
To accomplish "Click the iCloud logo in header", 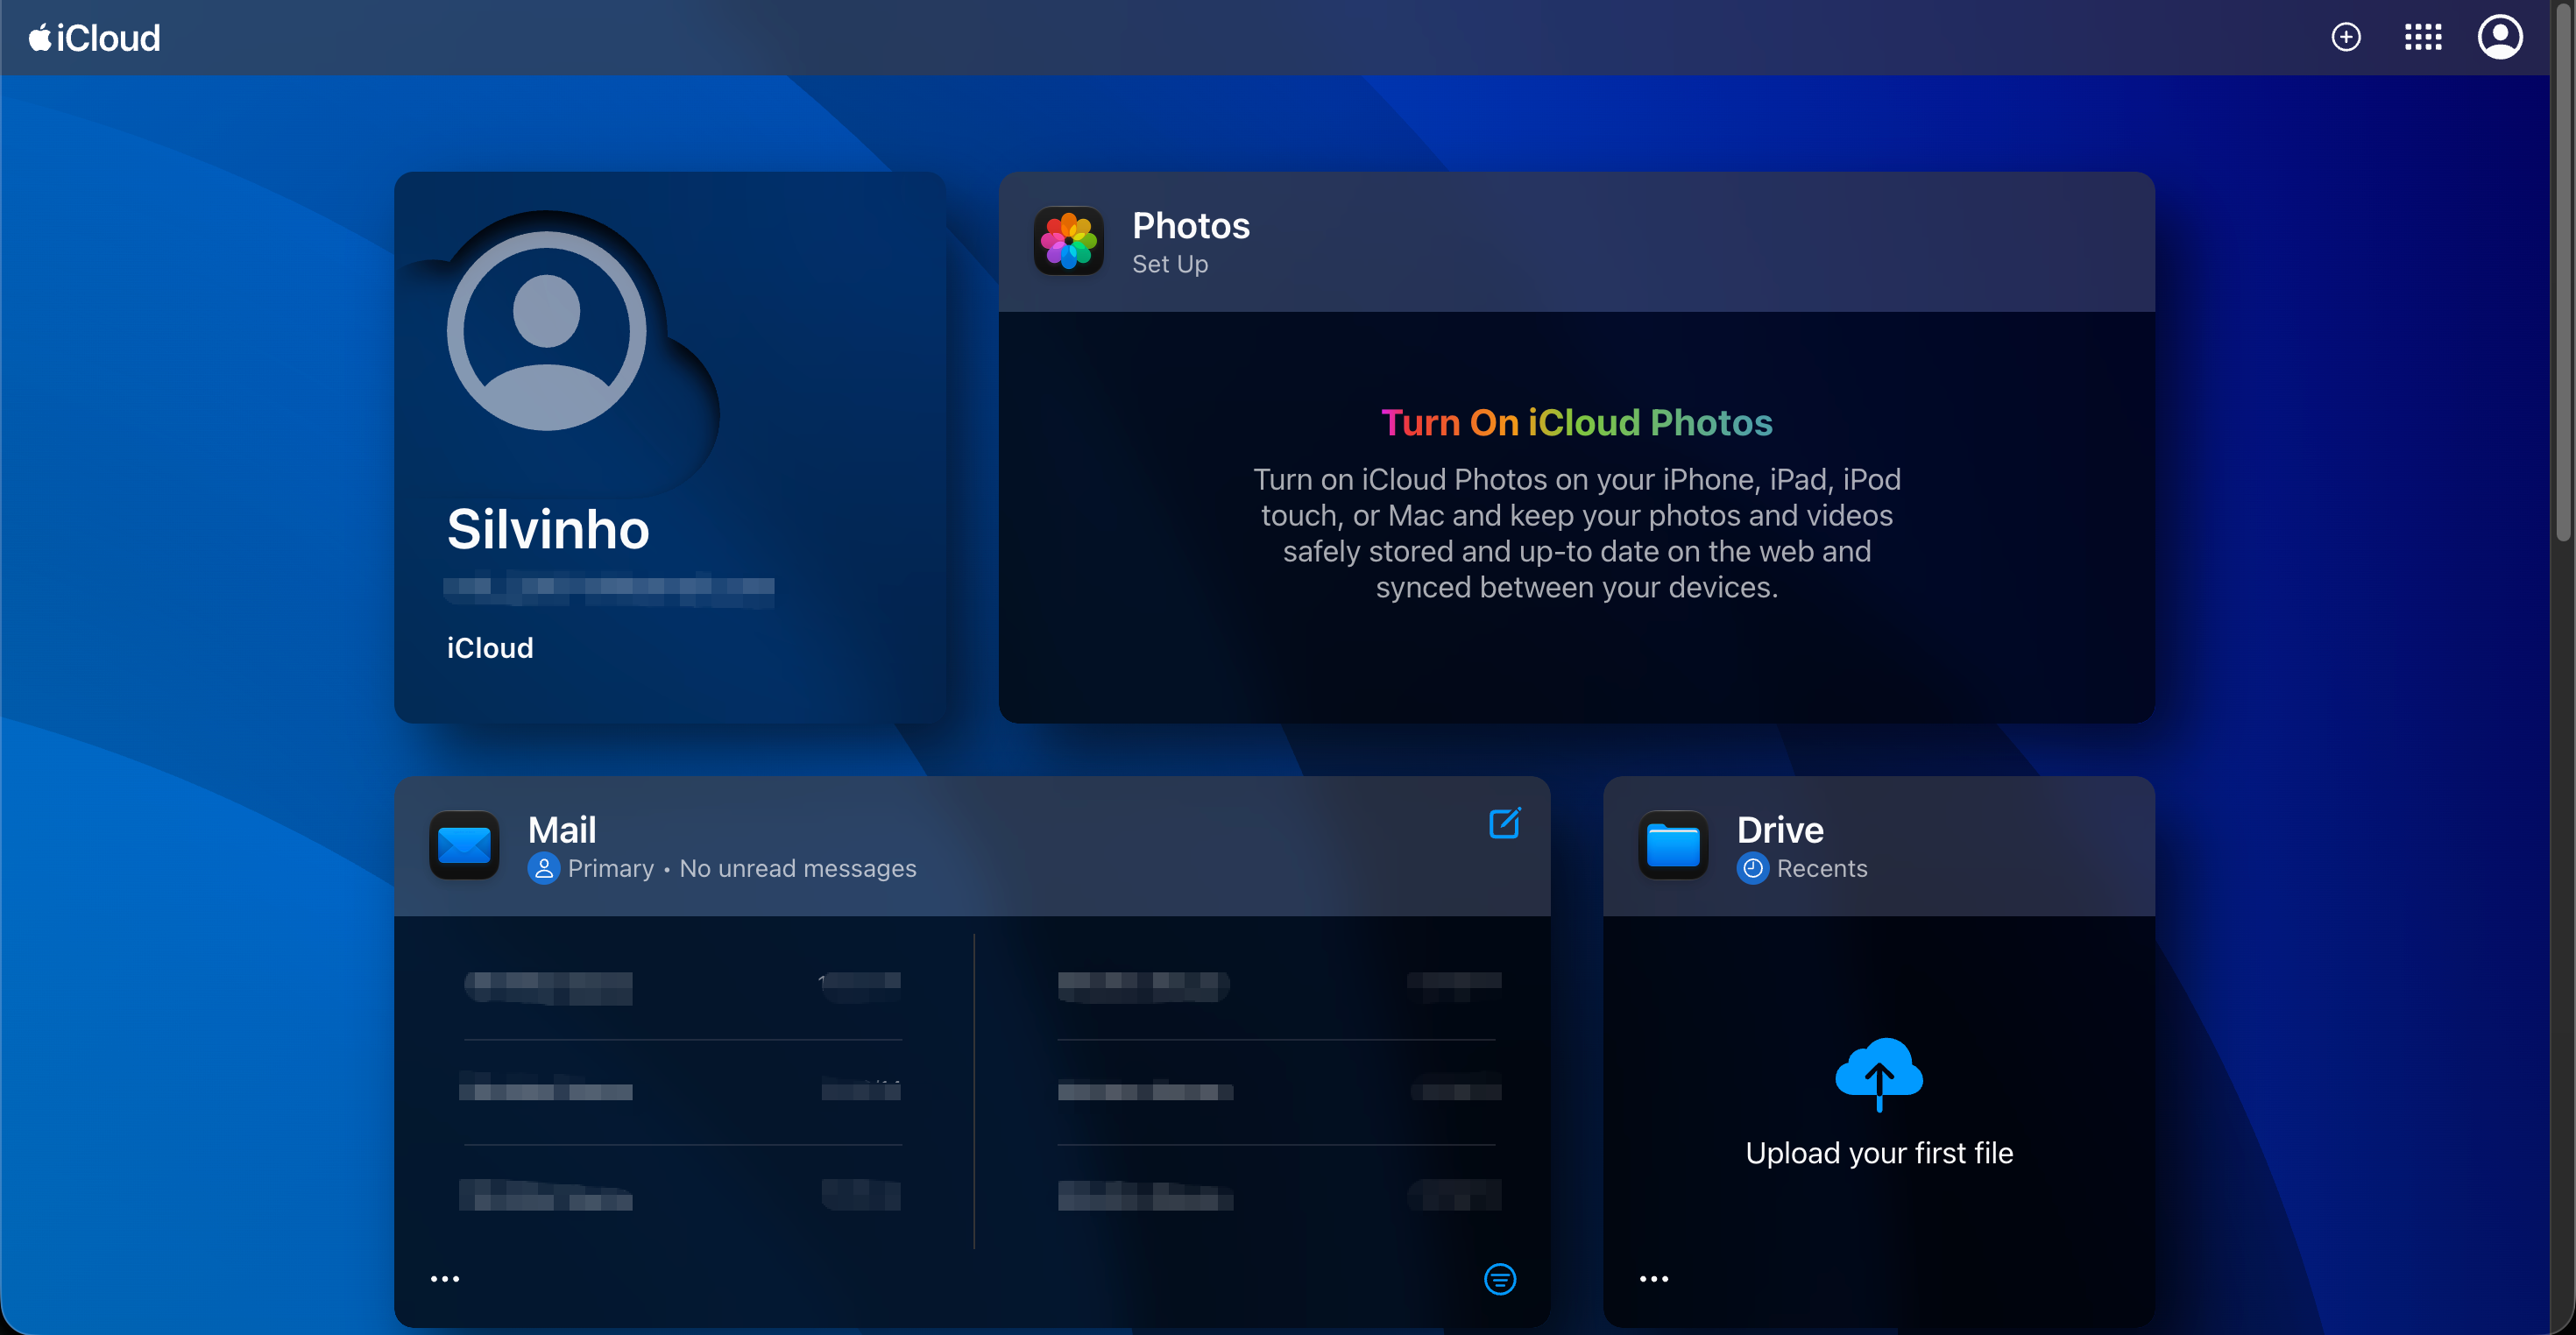I will click(95, 38).
